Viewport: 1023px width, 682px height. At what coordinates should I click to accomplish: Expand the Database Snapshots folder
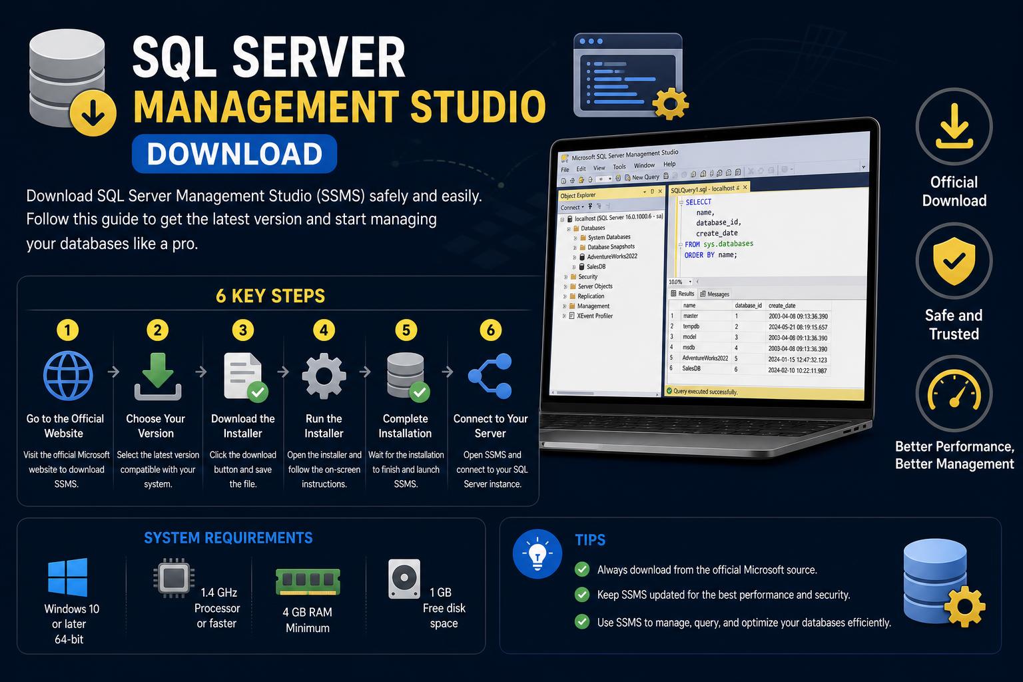[x=575, y=248]
